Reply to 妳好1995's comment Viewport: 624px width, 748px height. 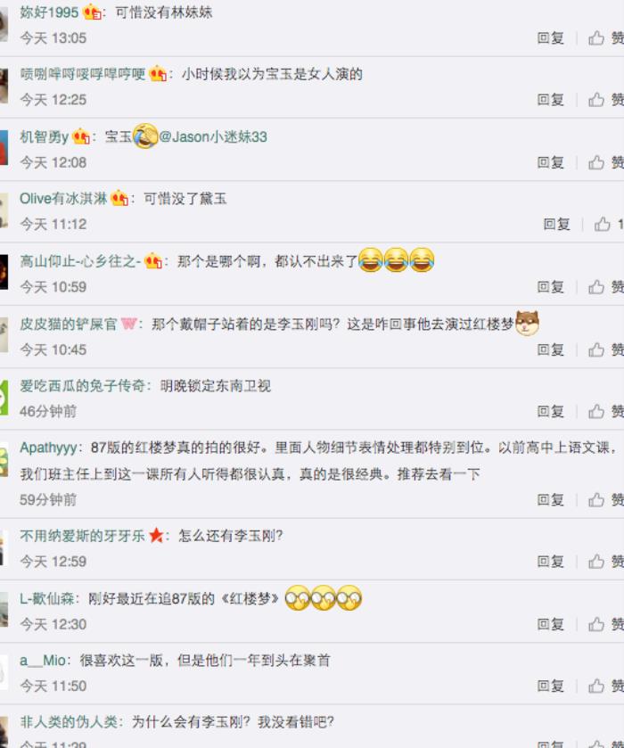coord(551,37)
